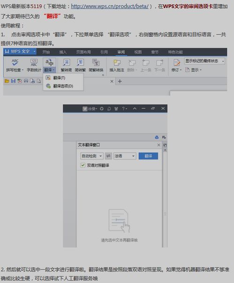The width and height of the screenshot is (234, 283).
Task: Switch to the 插入 ribbon tab
Action: pos(63,52)
